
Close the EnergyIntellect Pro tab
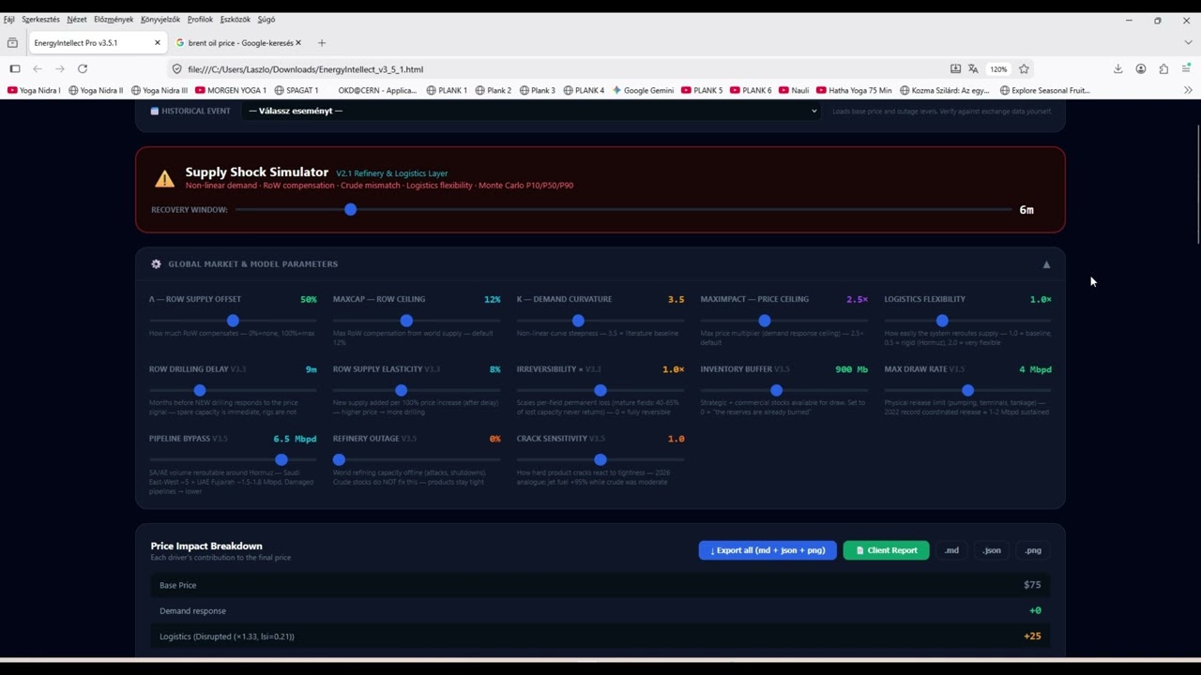(158, 42)
